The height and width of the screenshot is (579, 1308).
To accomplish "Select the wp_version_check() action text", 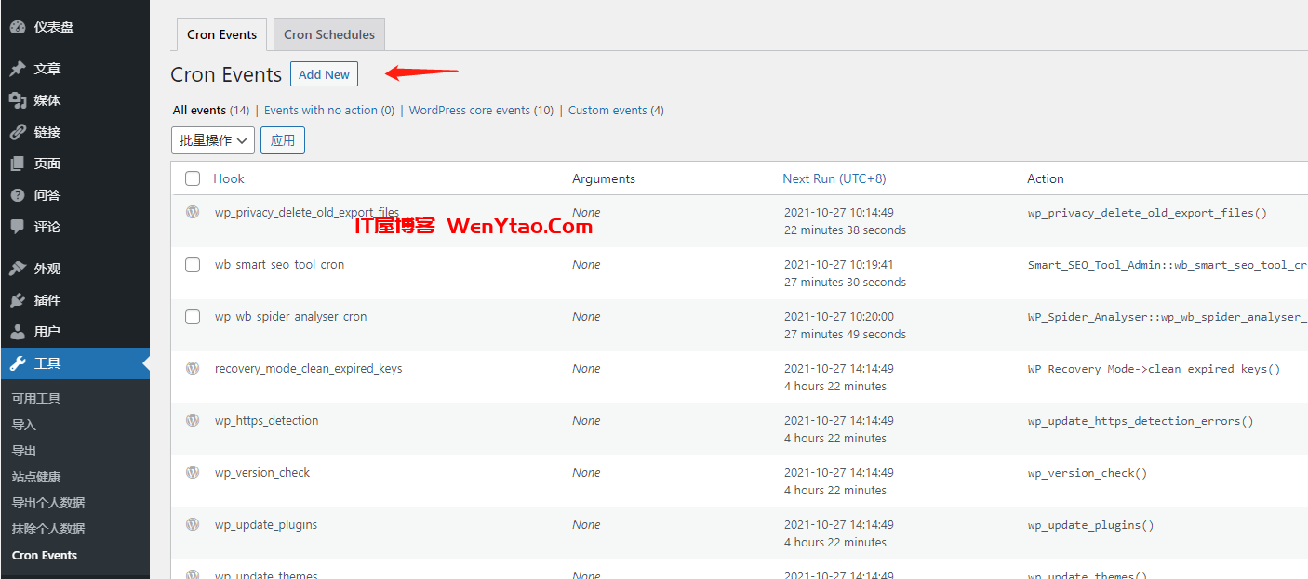I will point(1088,473).
